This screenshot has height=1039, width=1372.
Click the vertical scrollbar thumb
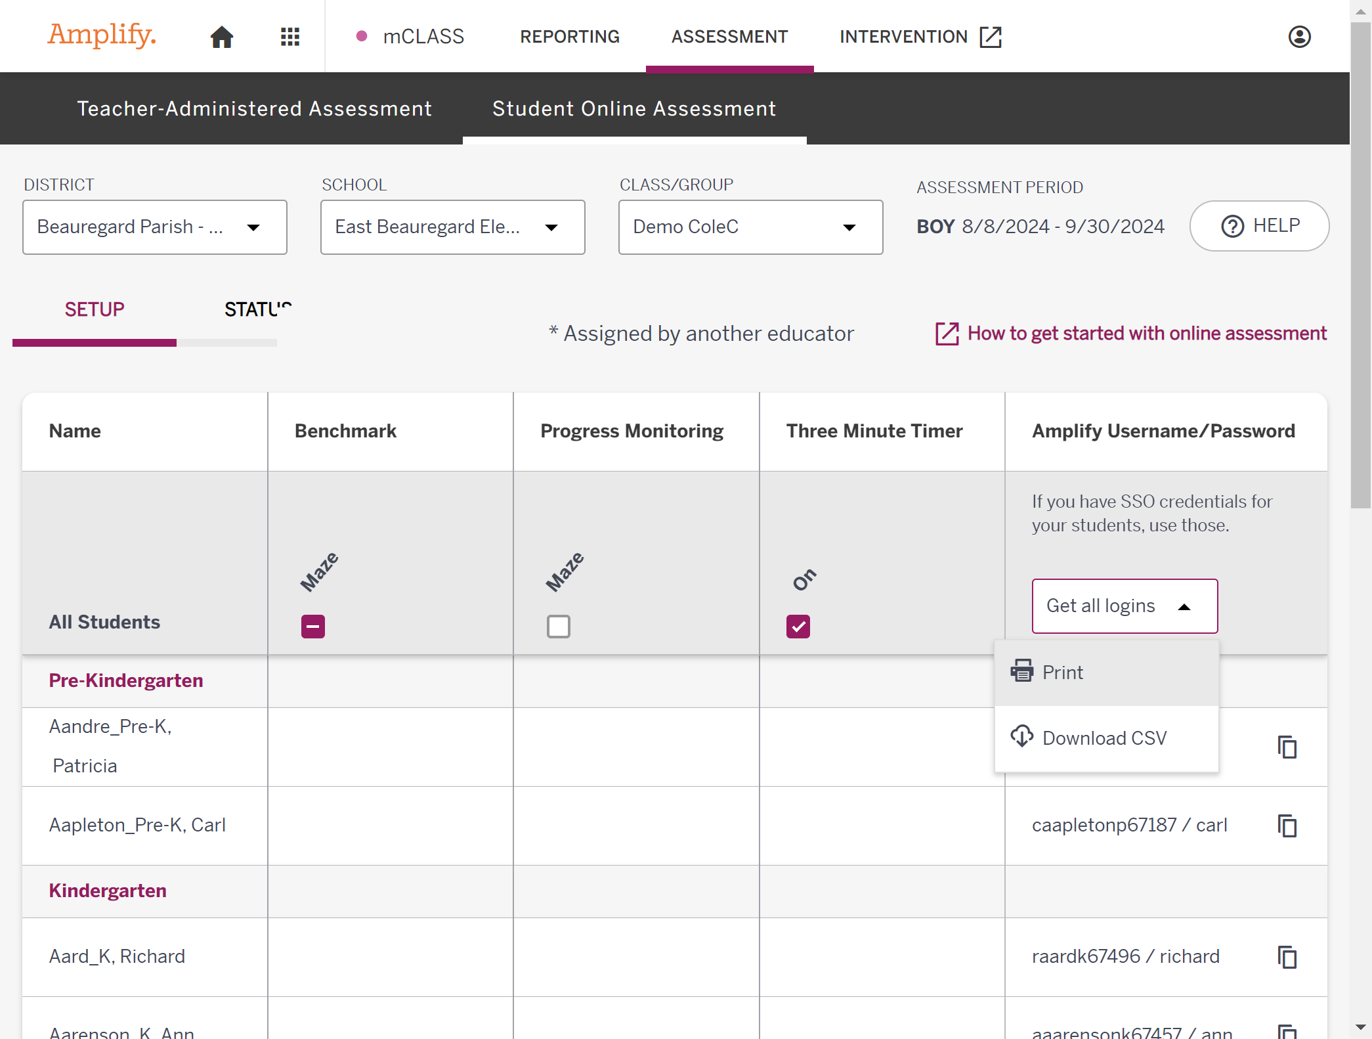[x=1360, y=265]
